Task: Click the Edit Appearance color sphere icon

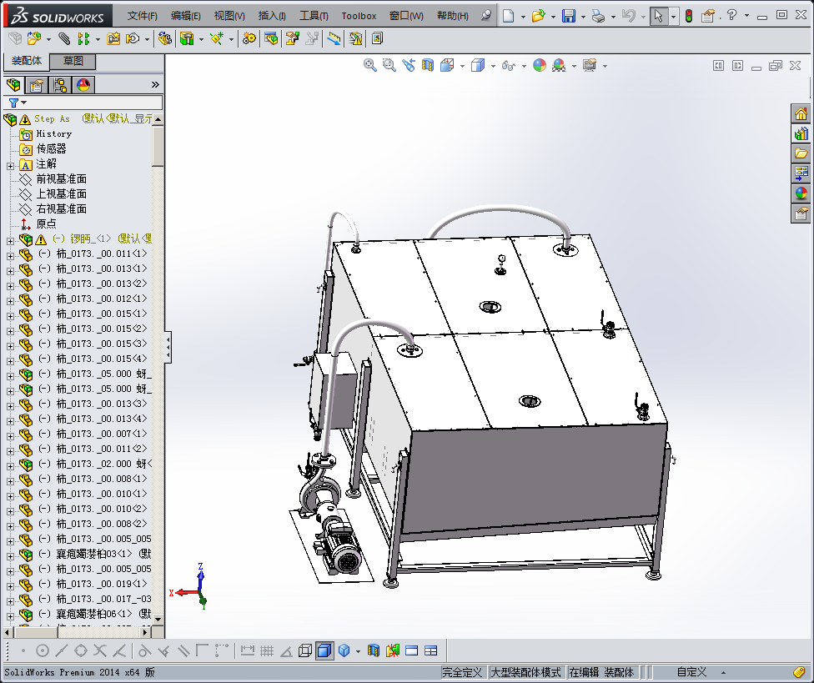Action: point(540,65)
